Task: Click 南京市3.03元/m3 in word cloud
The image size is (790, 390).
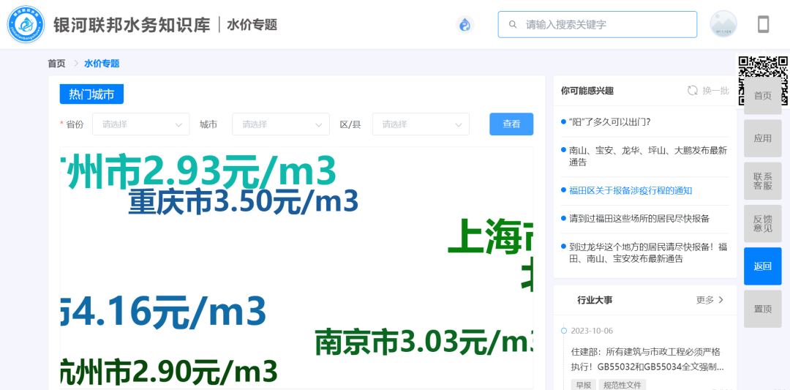Action: pyautogui.click(x=424, y=342)
